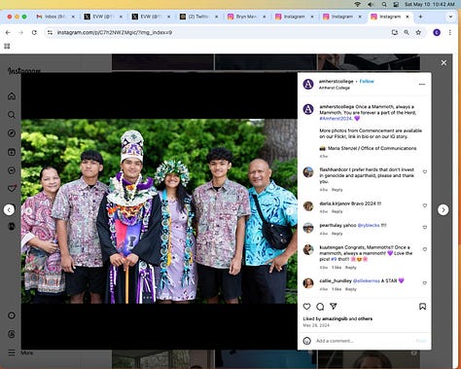Open flashhardcor's profile picture

point(308,172)
